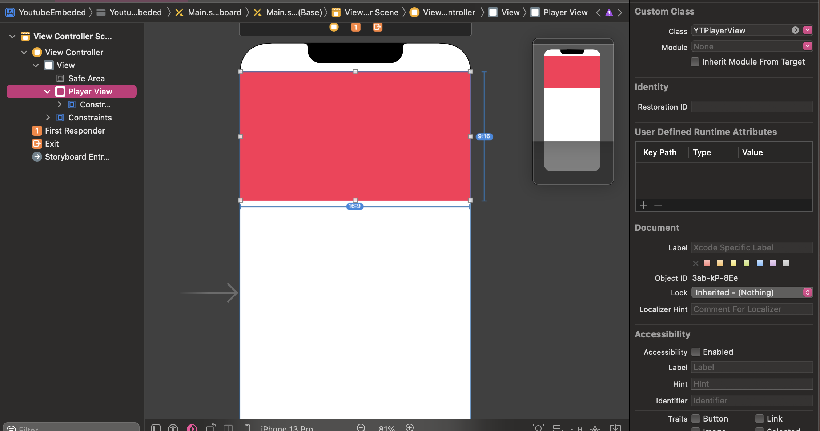The image size is (820, 431).
Task: Click the accessibility icon in canvas bar
Action: coord(173,428)
